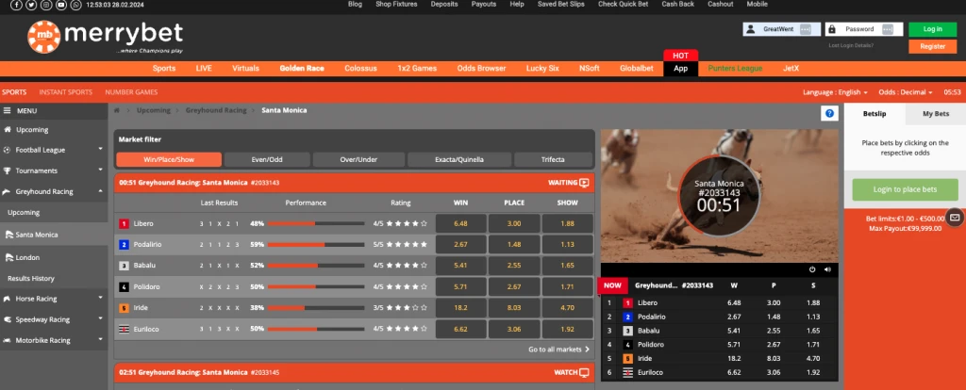Select Libero WIN odds 6.48
Viewport: 966px width, 390px height.
pos(460,223)
